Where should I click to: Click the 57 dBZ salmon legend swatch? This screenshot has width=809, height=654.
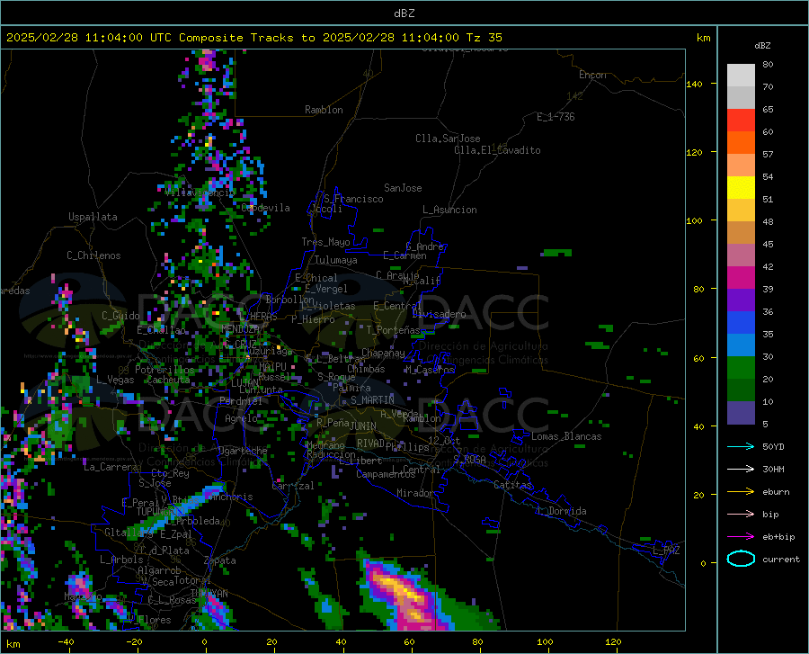(741, 166)
